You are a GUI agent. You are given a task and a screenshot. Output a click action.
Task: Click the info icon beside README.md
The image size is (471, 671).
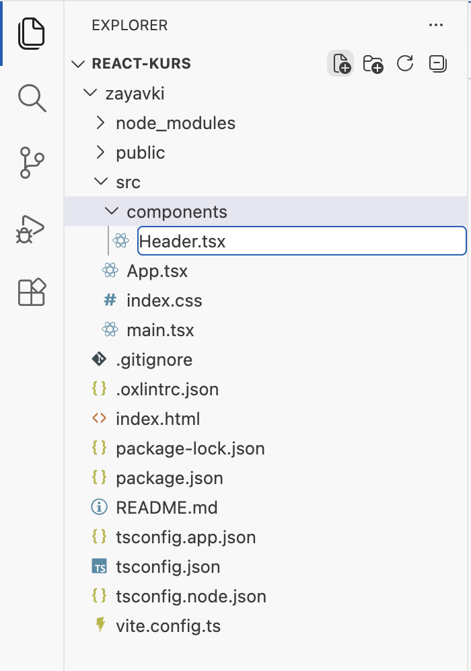click(x=99, y=507)
